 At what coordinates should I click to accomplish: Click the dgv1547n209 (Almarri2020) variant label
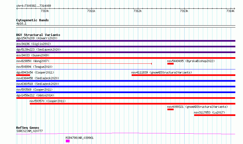point(37,38)
